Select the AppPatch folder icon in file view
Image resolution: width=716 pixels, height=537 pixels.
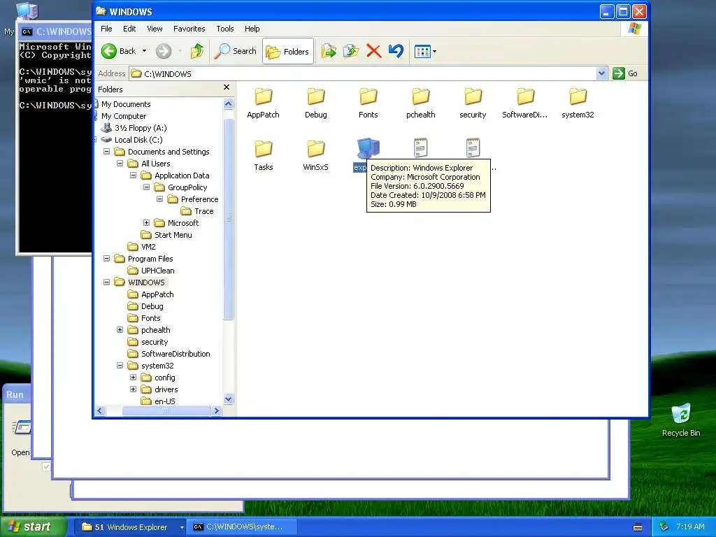click(x=263, y=96)
